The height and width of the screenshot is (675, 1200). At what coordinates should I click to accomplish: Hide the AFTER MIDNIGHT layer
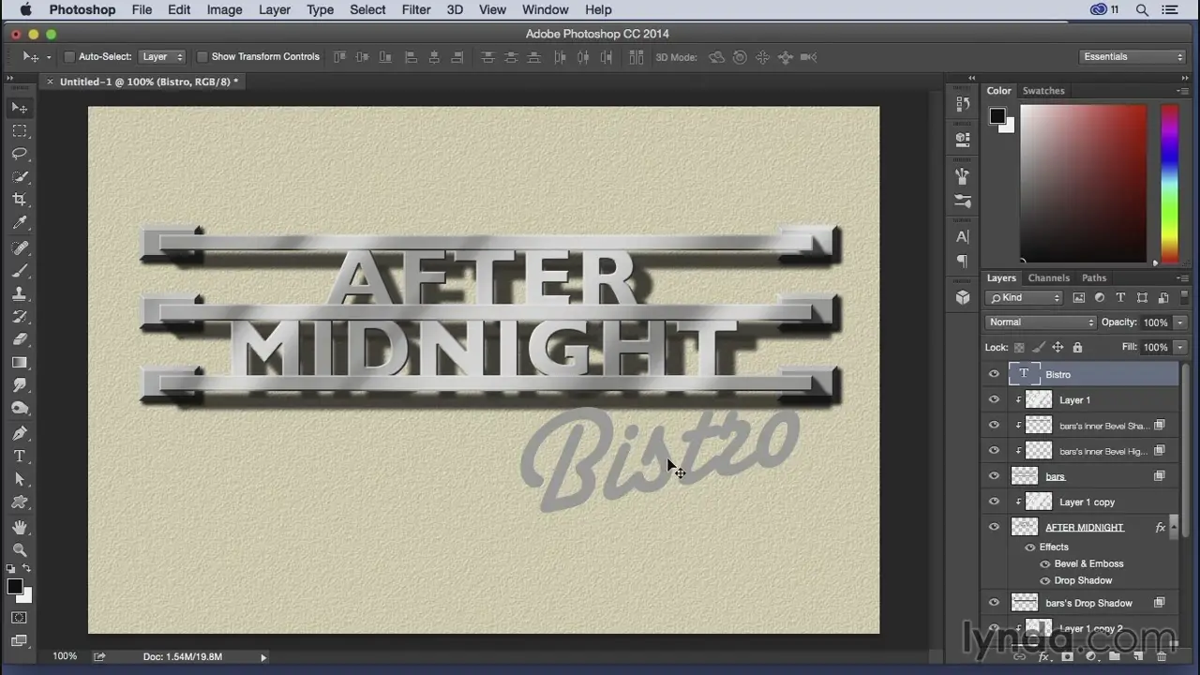994,527
